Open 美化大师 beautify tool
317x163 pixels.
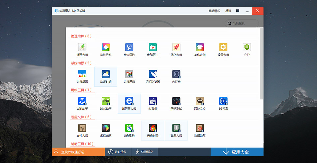pos(200,50)
